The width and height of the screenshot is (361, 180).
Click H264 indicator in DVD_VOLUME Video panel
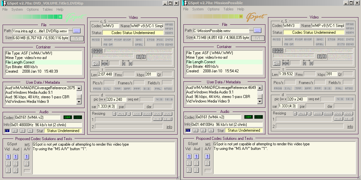(x=169, y=33)
